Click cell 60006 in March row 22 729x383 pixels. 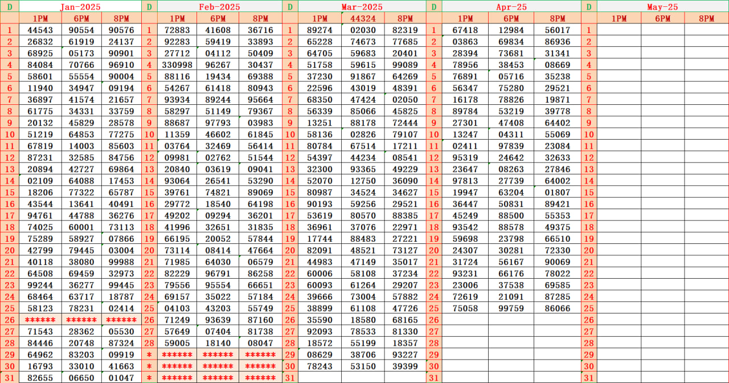[x=320, y=274]
